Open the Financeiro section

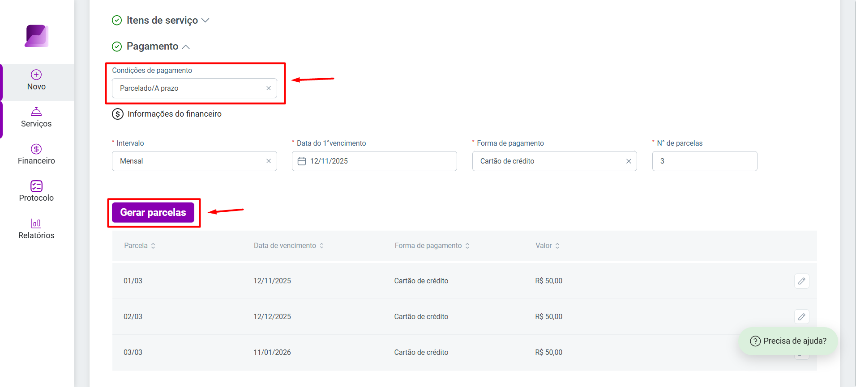click(x=36, y=155)
